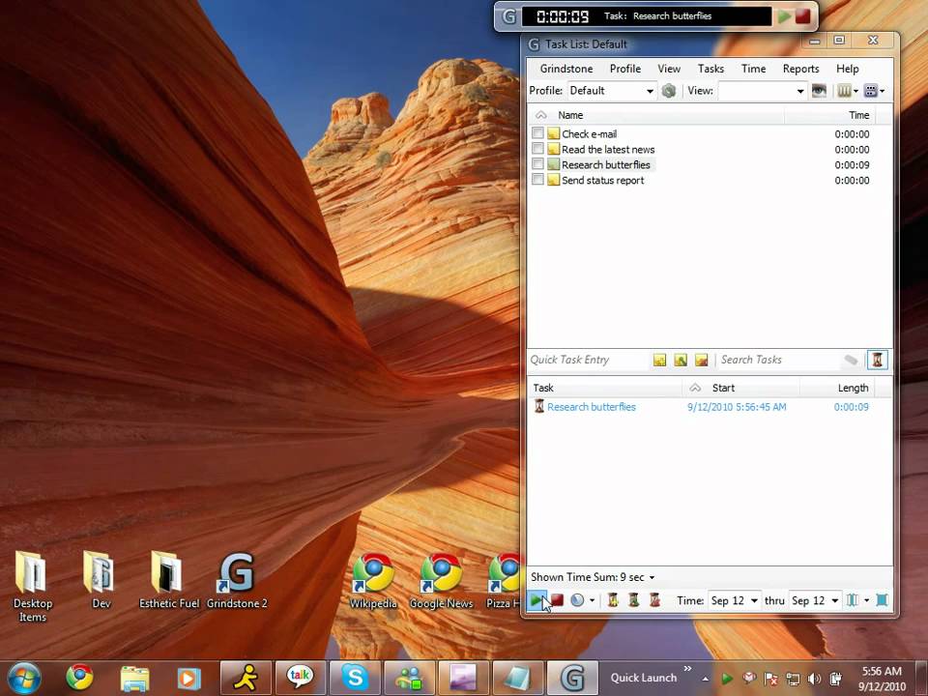928x696 pixels.
Task: Open the View menu
Action: [x=669, y=69]
